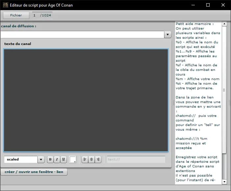This screenshot has width=231, height=191.
Task: Toggle italic text formatting
Action: (57, 159)
